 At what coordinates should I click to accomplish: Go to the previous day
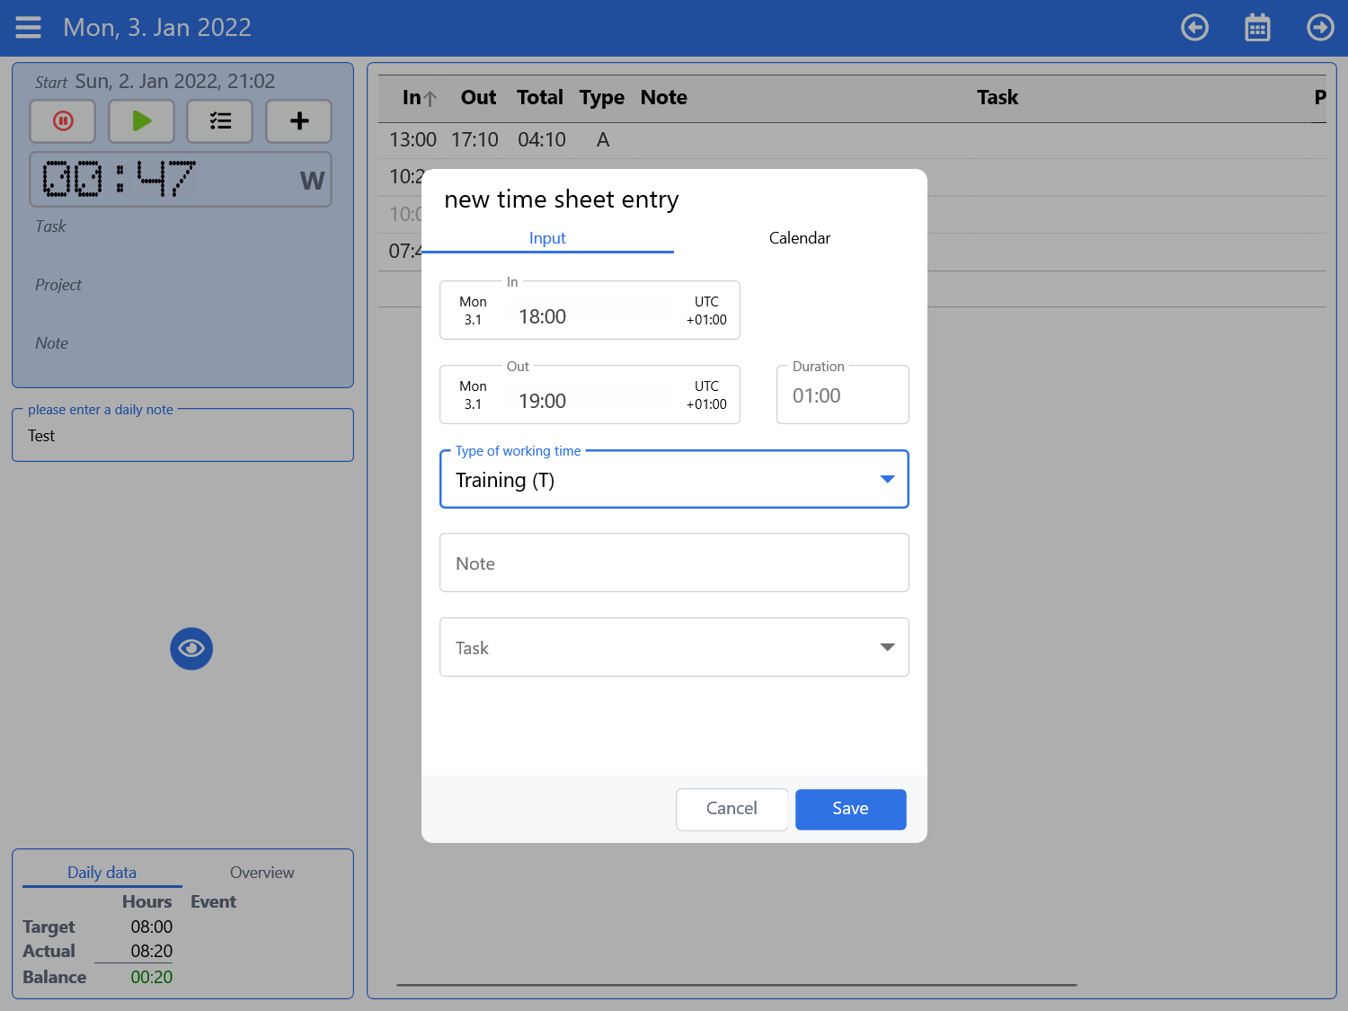(x=1194, y=28)
